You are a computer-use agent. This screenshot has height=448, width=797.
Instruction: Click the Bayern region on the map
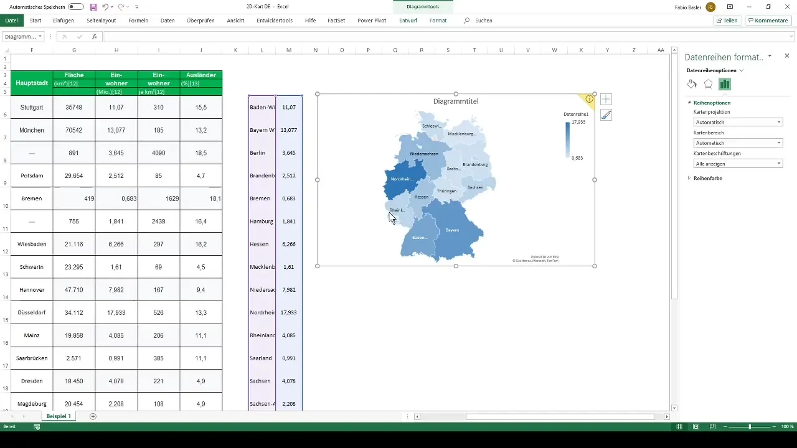[453, 229]
